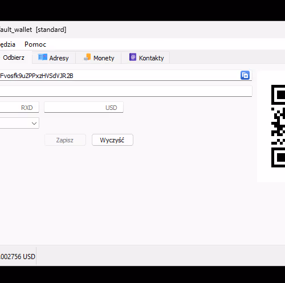The image size is (285, 283).
Task: Expand the request expiry dropdown chevron
Action: coord(34,124)
